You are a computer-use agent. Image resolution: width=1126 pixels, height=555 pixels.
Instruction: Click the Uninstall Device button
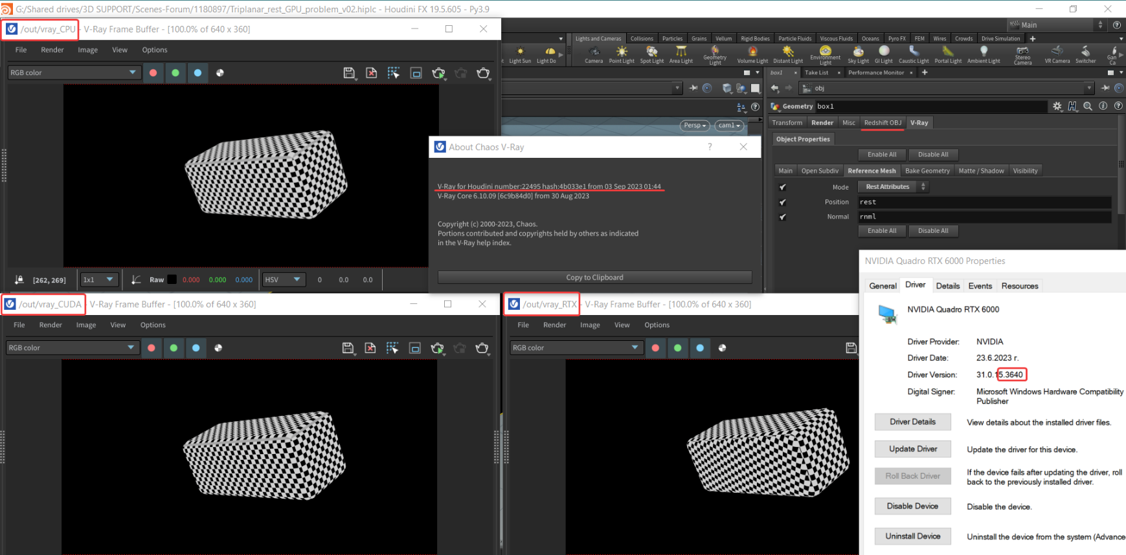913,536
